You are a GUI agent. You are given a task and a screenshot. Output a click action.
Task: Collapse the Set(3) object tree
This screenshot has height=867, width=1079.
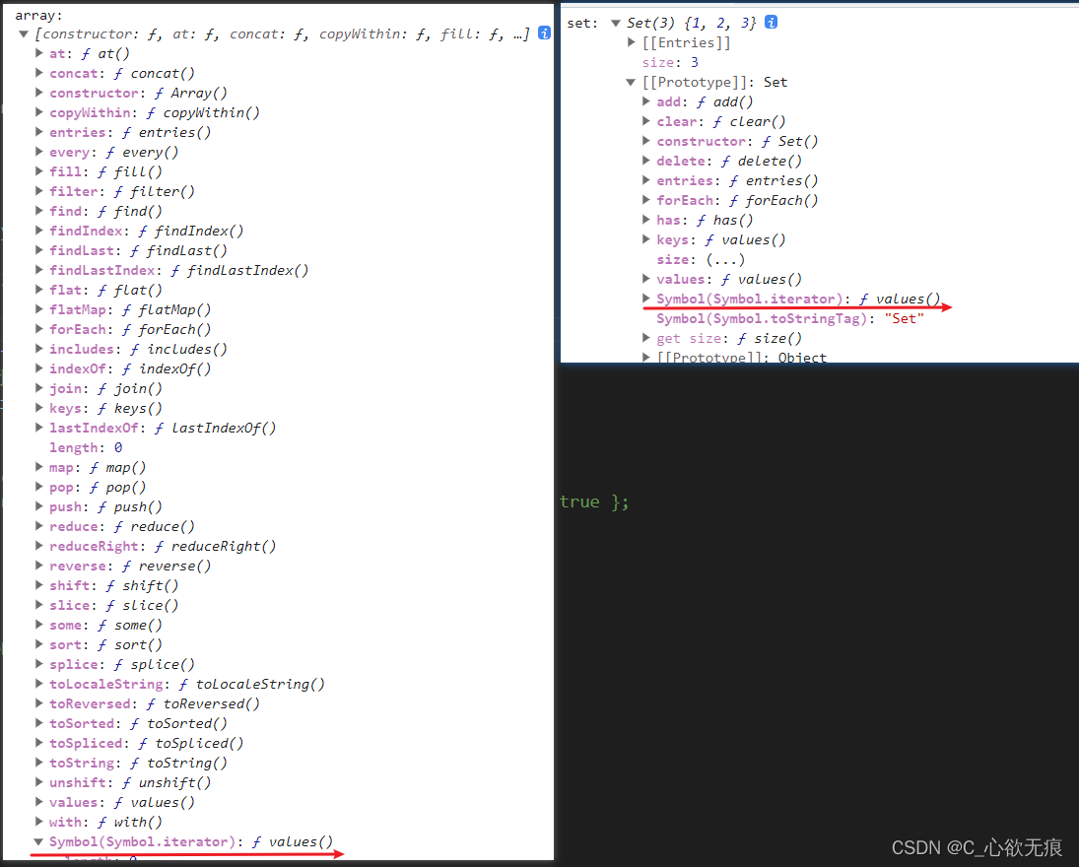click(x=616, y=23)
